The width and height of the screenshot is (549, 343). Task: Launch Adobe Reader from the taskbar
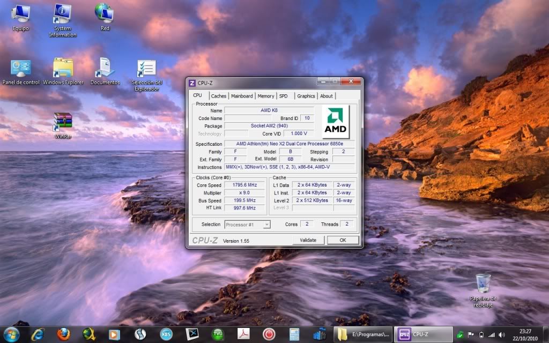tap(243, 334)
